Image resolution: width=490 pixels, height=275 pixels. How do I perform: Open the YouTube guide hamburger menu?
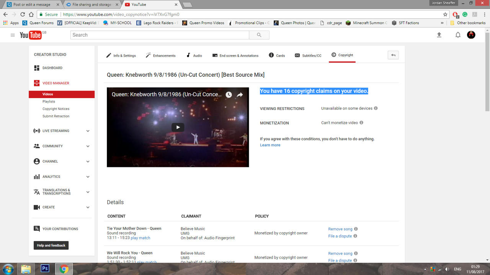pos(13,35)
